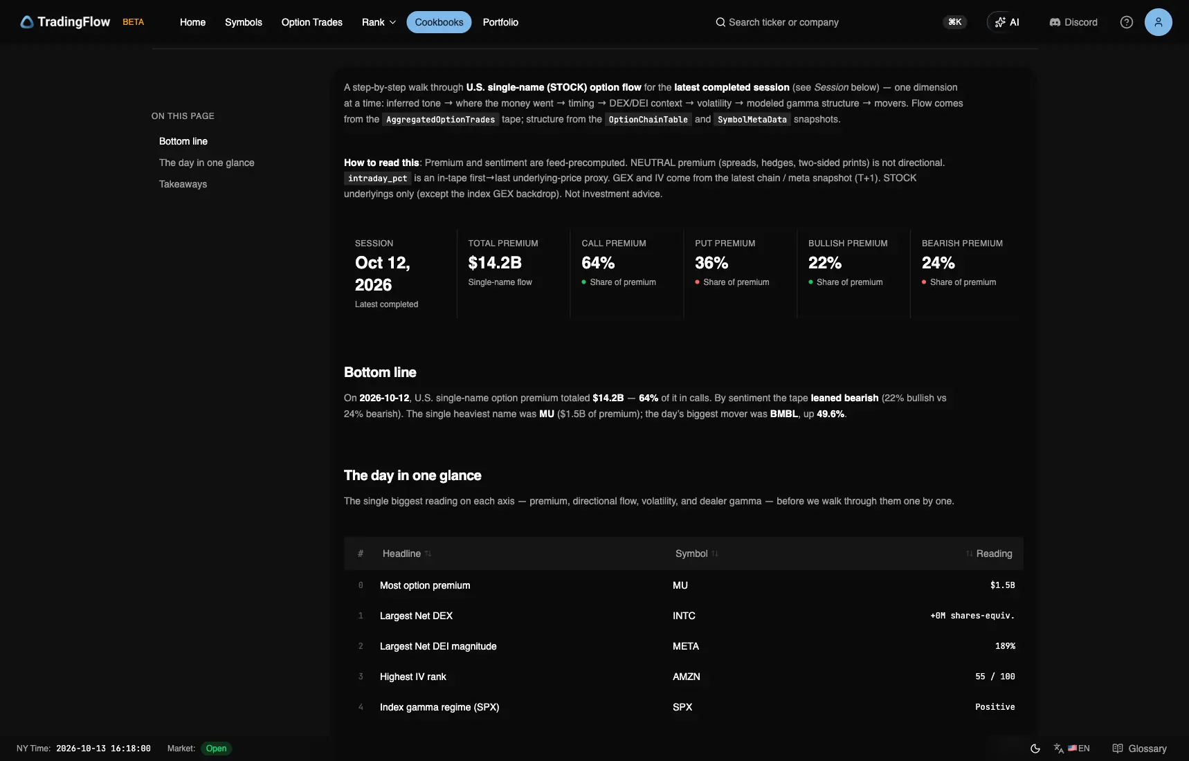This screenshot has height=761, width=1189.
Task: Go to the Home page
Action: click(x=192, y=22)
